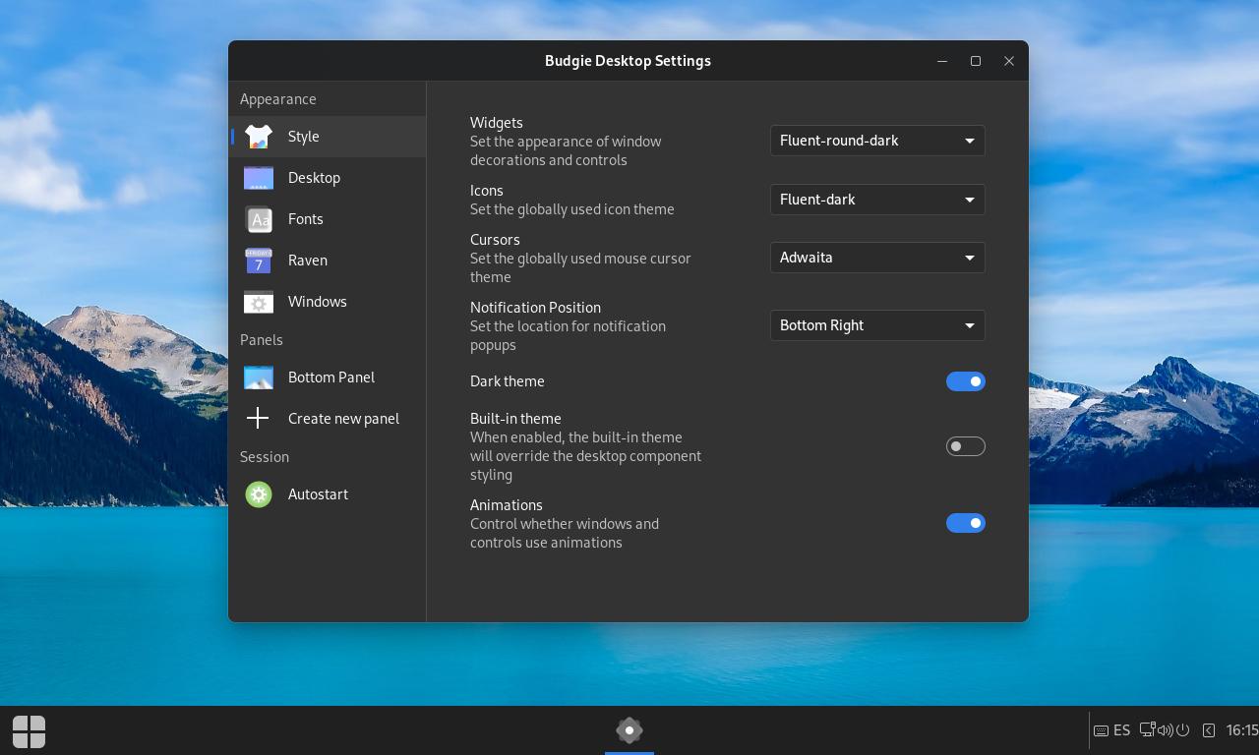
Task: Click the 16:15 clock
Action: click(x=1242, y=730)
